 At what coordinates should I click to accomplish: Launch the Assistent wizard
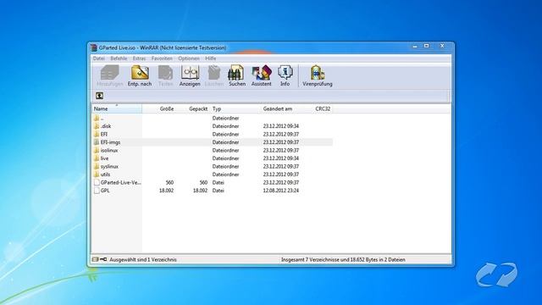pos(262,75)
